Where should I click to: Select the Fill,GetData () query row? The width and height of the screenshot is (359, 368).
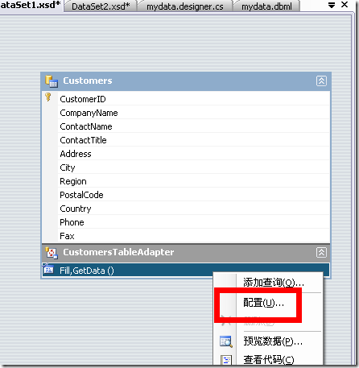point(186,271)
